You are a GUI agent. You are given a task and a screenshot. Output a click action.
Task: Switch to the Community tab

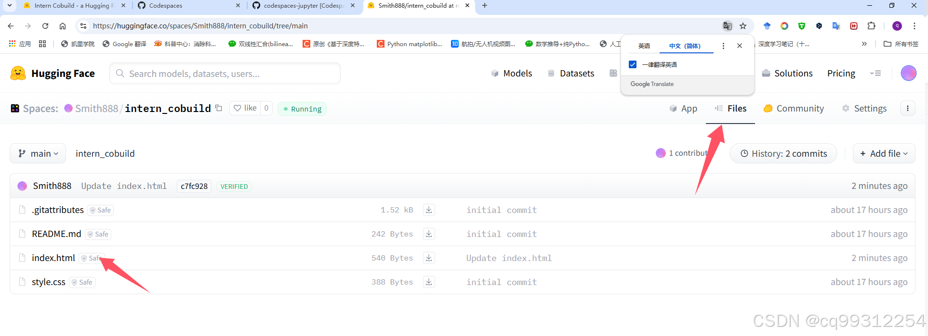pos(794,108)
